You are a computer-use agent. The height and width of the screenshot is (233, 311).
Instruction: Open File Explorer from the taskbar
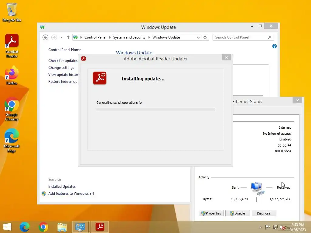62,227
